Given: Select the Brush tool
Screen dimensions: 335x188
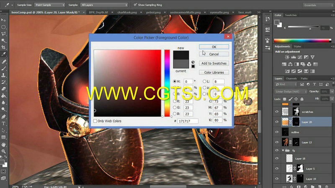Looking at the screenshot, I should click(3, 69).
